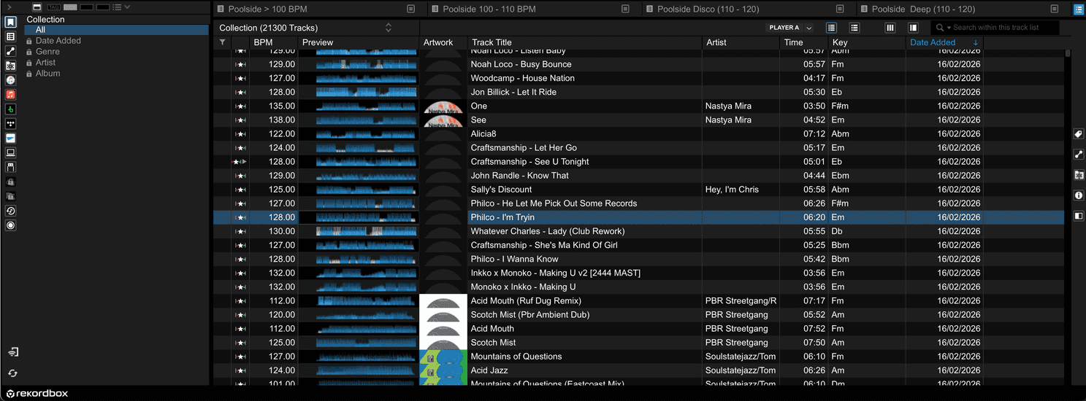Expand the sidebar with the top-left chevron
The height and width of the screenshot is (401, 1086).
9,7
